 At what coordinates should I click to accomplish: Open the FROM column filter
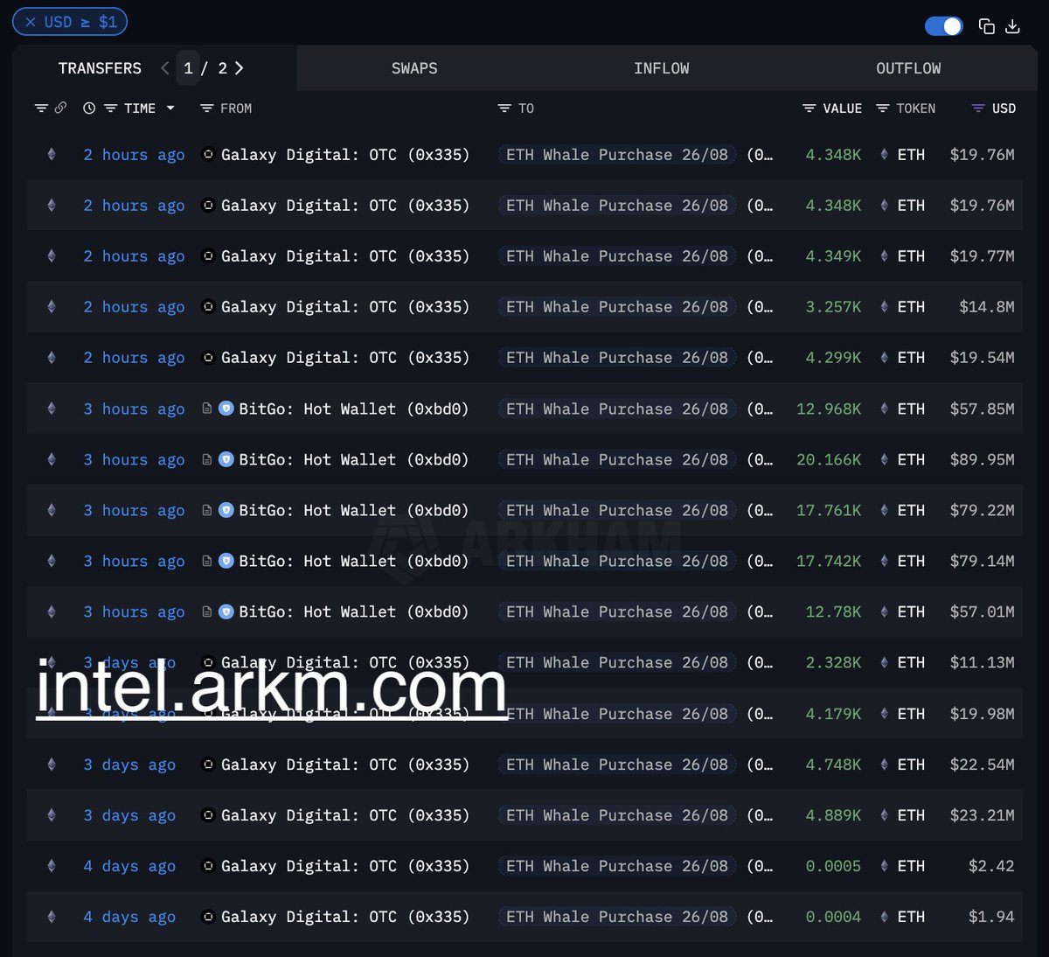coord(206,108)
